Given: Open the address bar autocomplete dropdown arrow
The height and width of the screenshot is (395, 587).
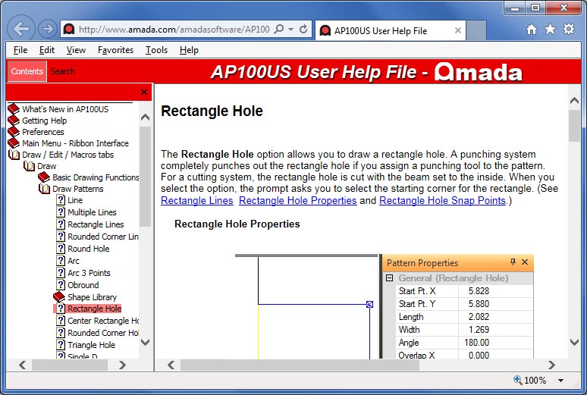Looking at the screenshot, I should point(290,30).
